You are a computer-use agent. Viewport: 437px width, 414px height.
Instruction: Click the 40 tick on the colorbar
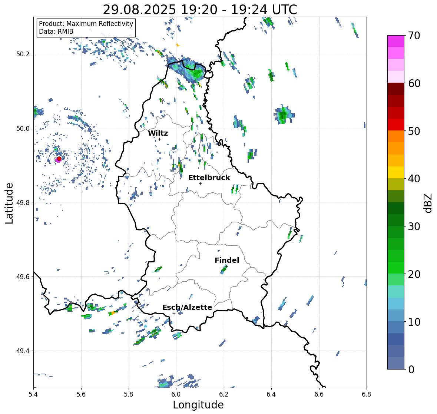click(414, 179)
